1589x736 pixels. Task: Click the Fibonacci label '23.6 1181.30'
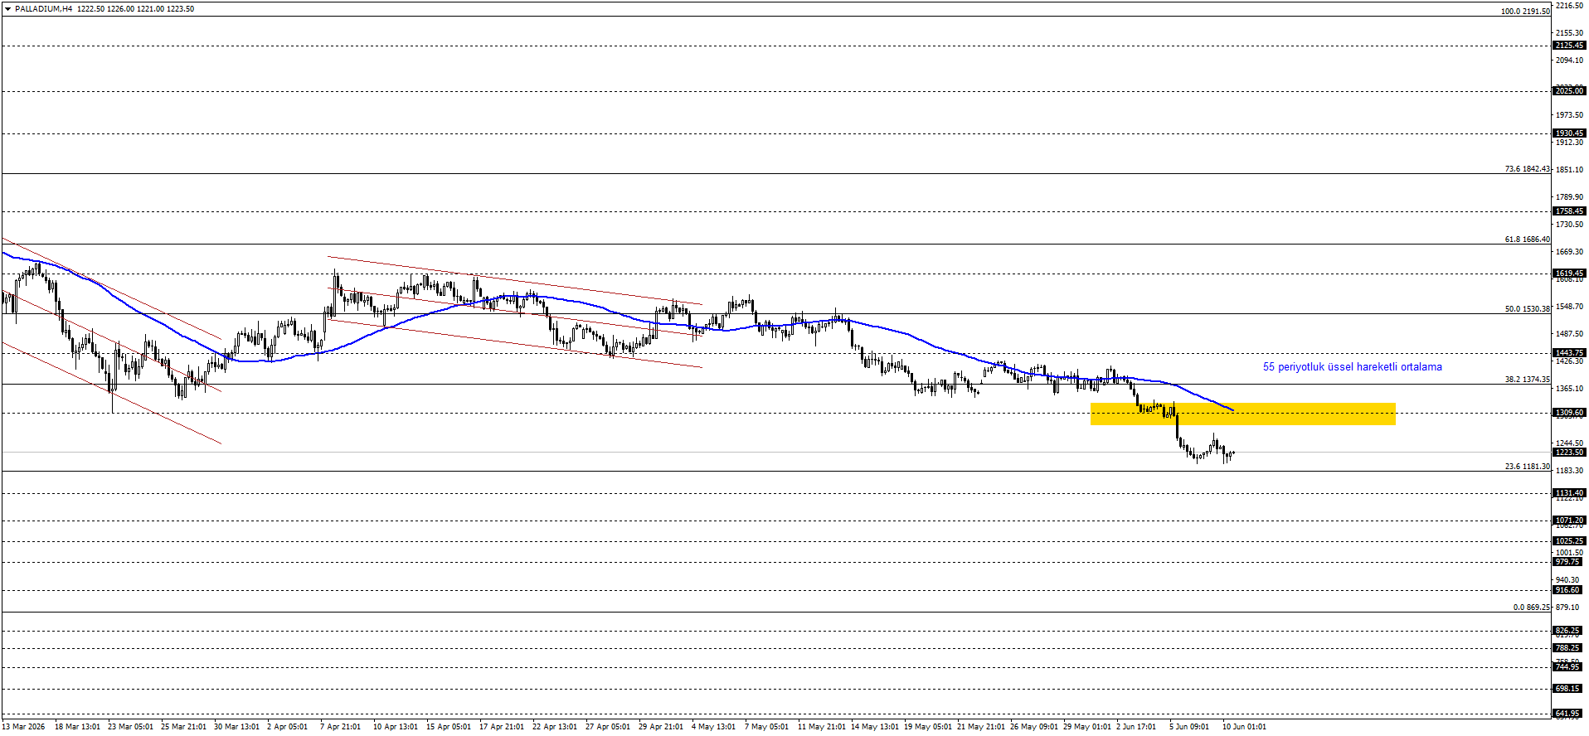[x=1527, y=467]
